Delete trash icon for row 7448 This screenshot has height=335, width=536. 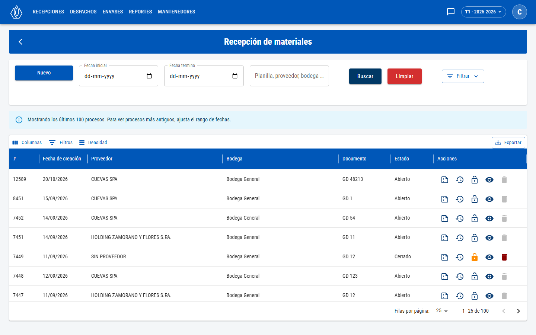[x=504, y=277]
